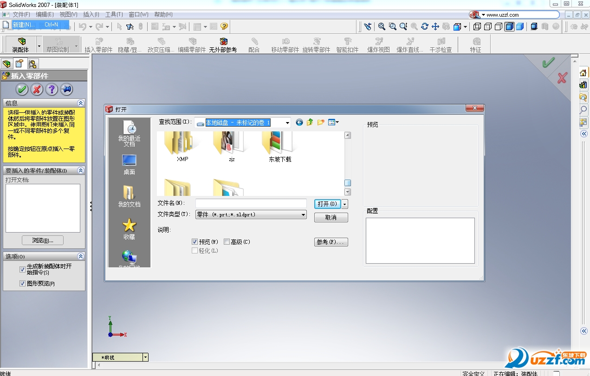Enable the 高级(C) checkbox

point(227,241)
